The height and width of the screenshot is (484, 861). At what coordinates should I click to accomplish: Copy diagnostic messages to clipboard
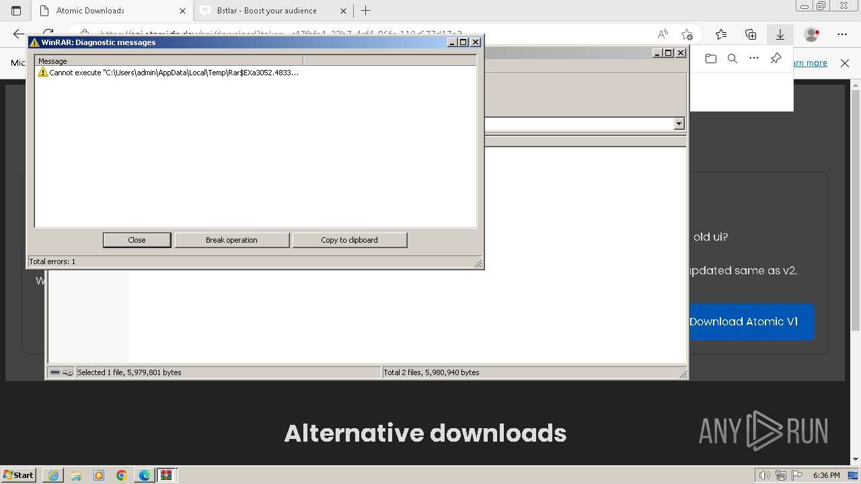349,240
